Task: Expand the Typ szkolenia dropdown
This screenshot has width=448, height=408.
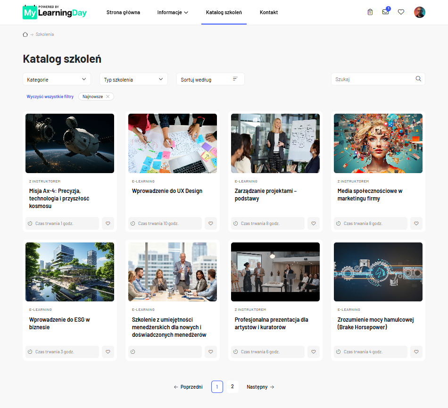Action: pyautogui.click(x=133, y=79)
